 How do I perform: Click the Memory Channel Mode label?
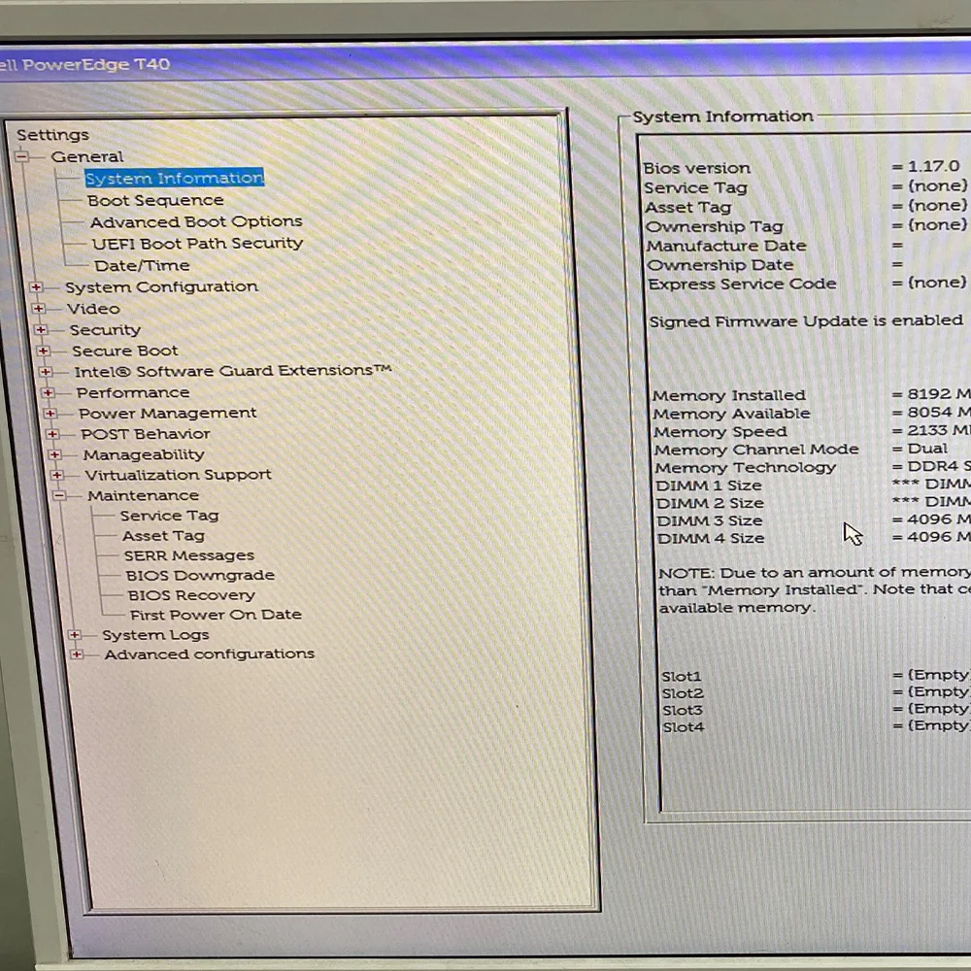pyautogui.click(x=756, y=450)
